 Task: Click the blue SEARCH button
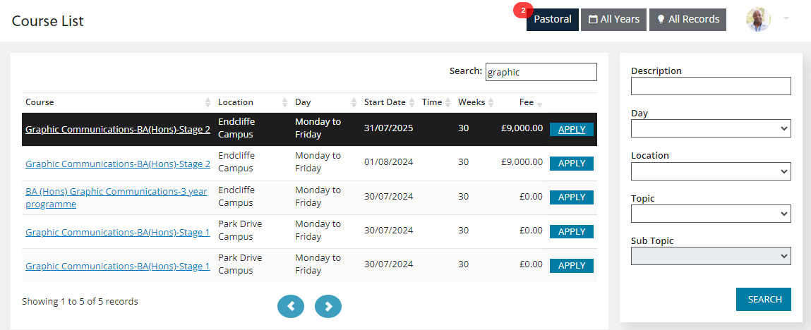pyautogui.click(x=764, y=300)
